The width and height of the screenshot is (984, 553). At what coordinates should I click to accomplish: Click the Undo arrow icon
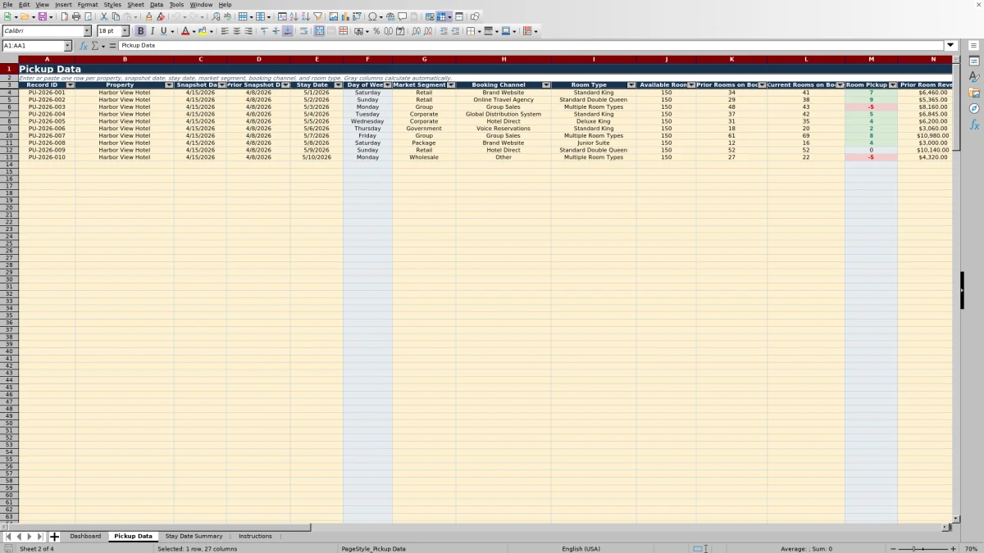tap(176, 16)
